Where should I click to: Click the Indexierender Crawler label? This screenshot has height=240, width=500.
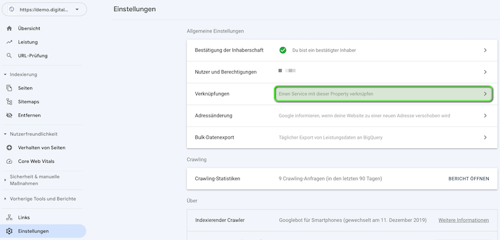point(220,220)
